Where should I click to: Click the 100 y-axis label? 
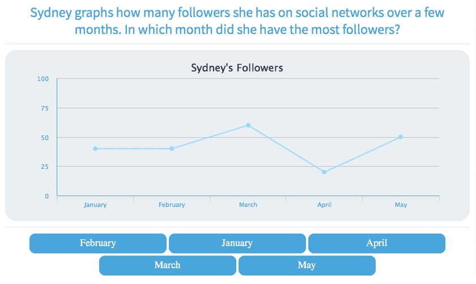pyautogui.click(x=43, y=79)
